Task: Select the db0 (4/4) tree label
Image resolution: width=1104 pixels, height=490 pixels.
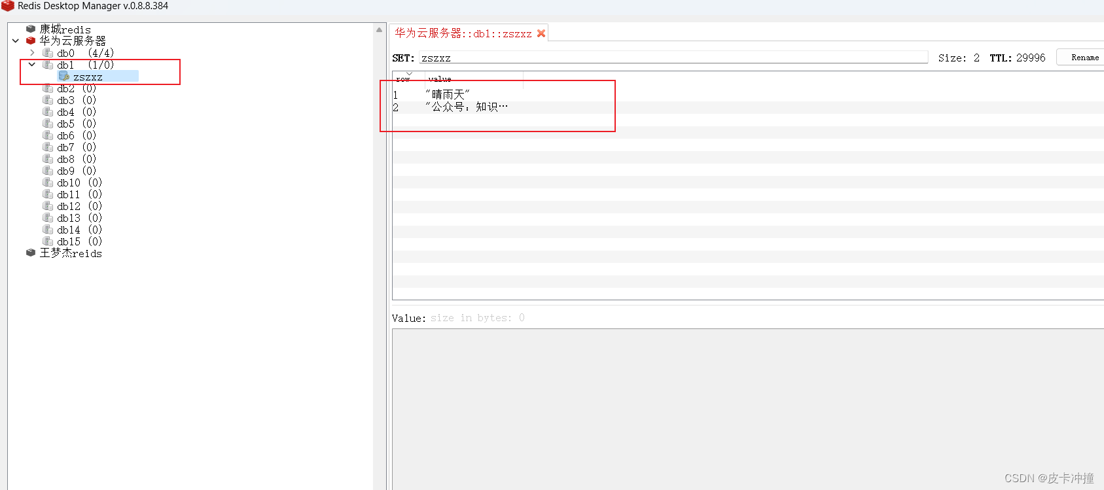Action: click(x=85, y=53)
